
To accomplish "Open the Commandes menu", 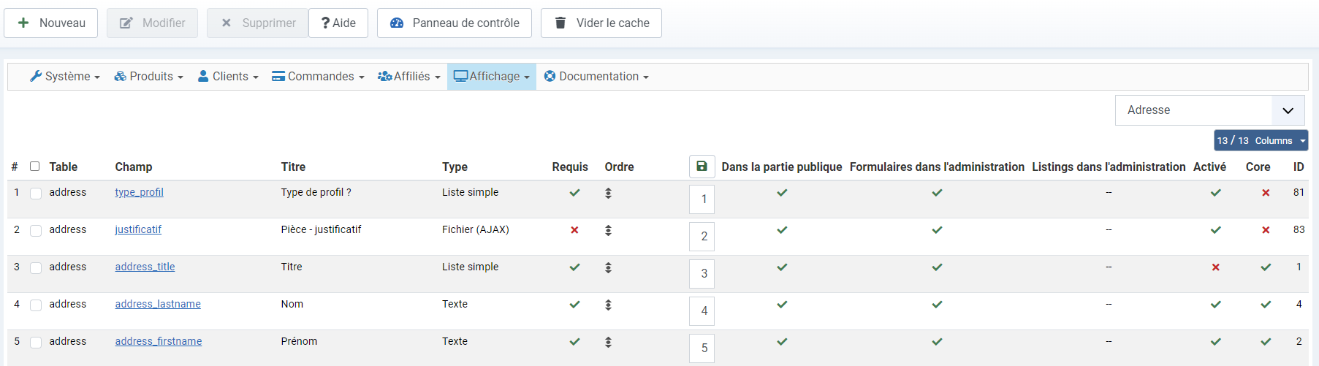I will point(318,77).
